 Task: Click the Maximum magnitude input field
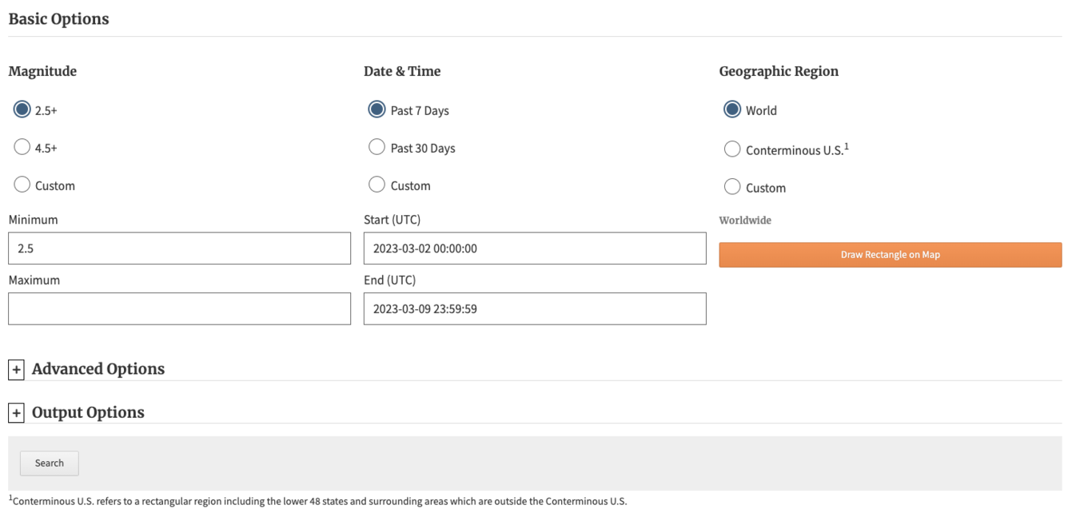[x=179, y=308]
